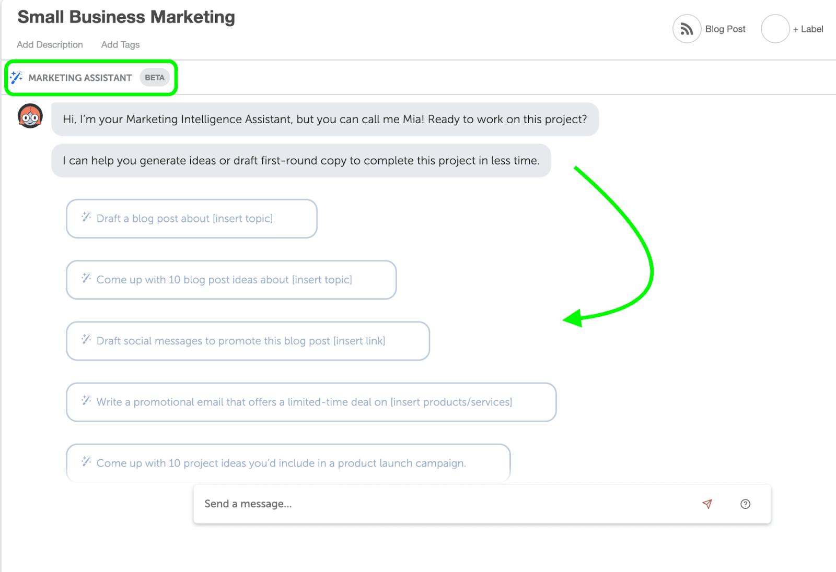Click Add Tags link

click(x=120, y=45)
